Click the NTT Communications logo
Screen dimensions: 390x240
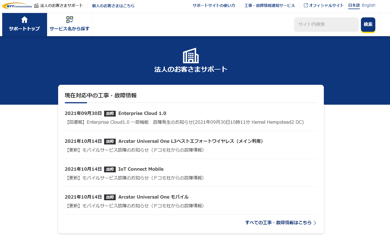[x=17, y=6]
